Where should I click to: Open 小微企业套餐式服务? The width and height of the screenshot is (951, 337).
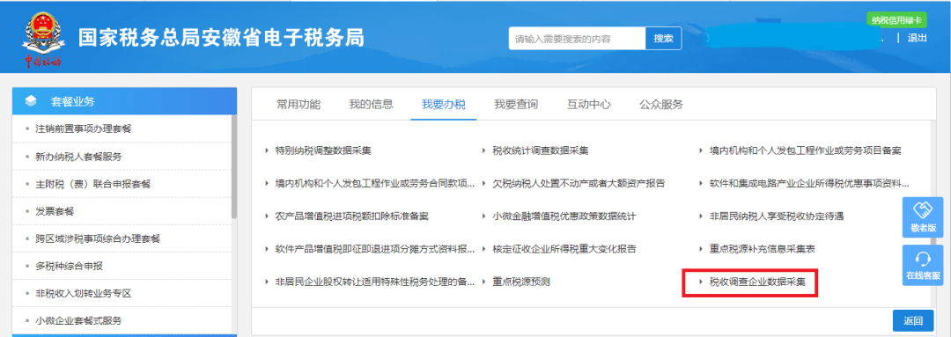[x=78, y=320]
